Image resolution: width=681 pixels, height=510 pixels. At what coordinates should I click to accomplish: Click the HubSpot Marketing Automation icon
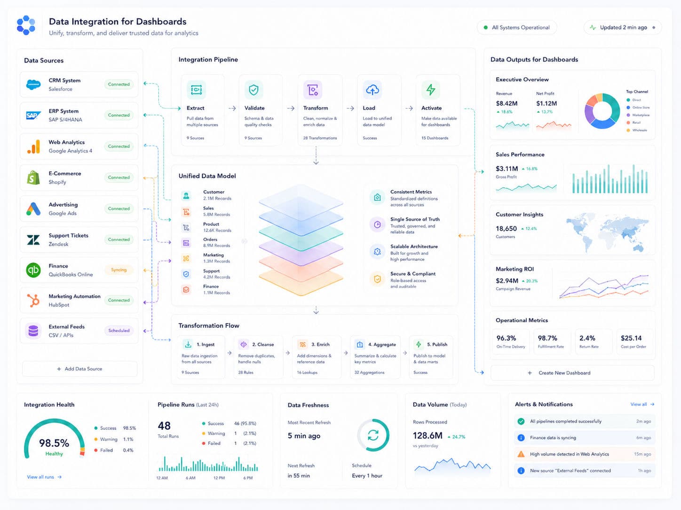click(33, 301)
